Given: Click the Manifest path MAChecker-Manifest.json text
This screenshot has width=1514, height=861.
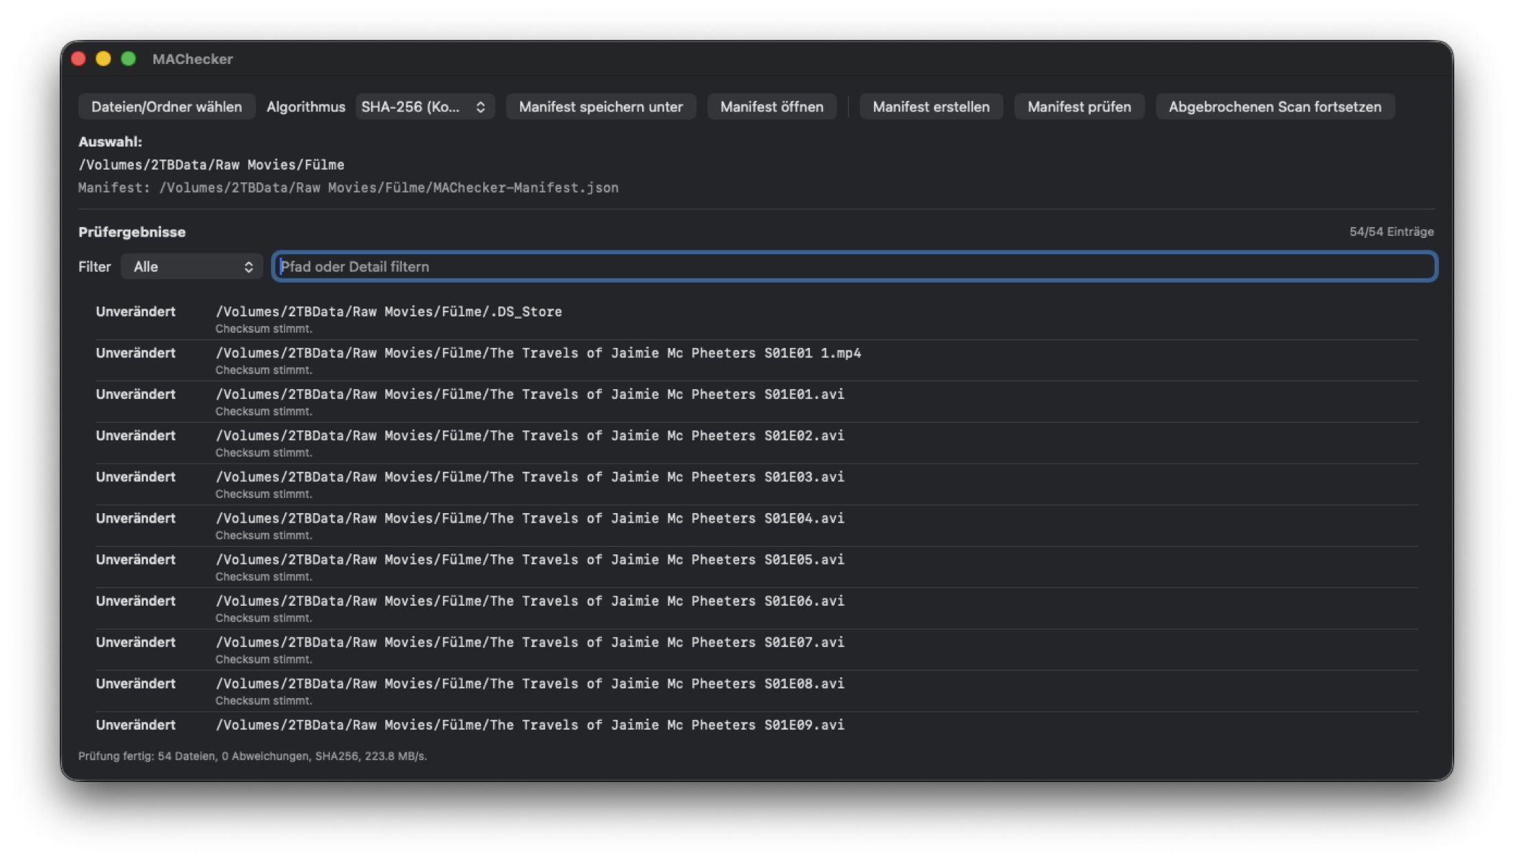Looking at the screenshot, I should click(348, 188).
